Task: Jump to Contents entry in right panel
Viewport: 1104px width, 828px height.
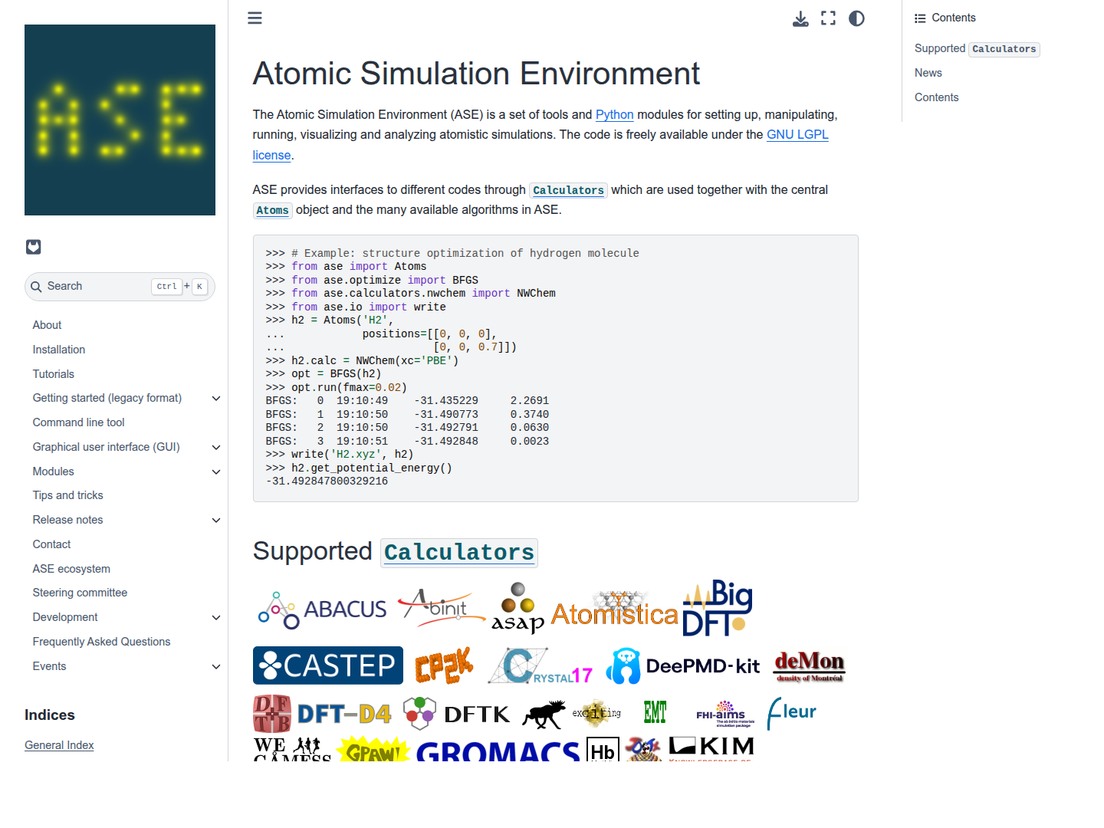Action: (937, 97)
